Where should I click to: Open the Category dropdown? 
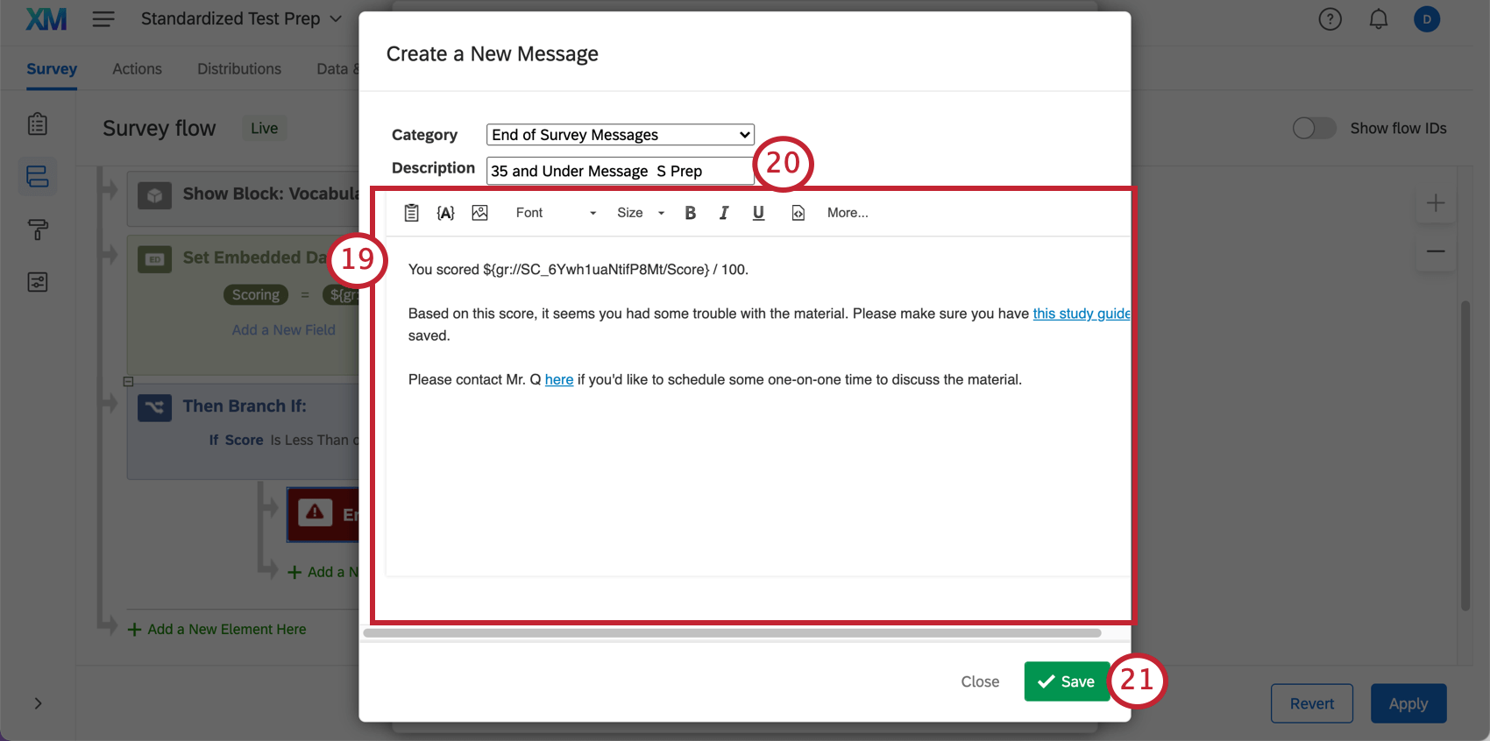pos(620,135)
